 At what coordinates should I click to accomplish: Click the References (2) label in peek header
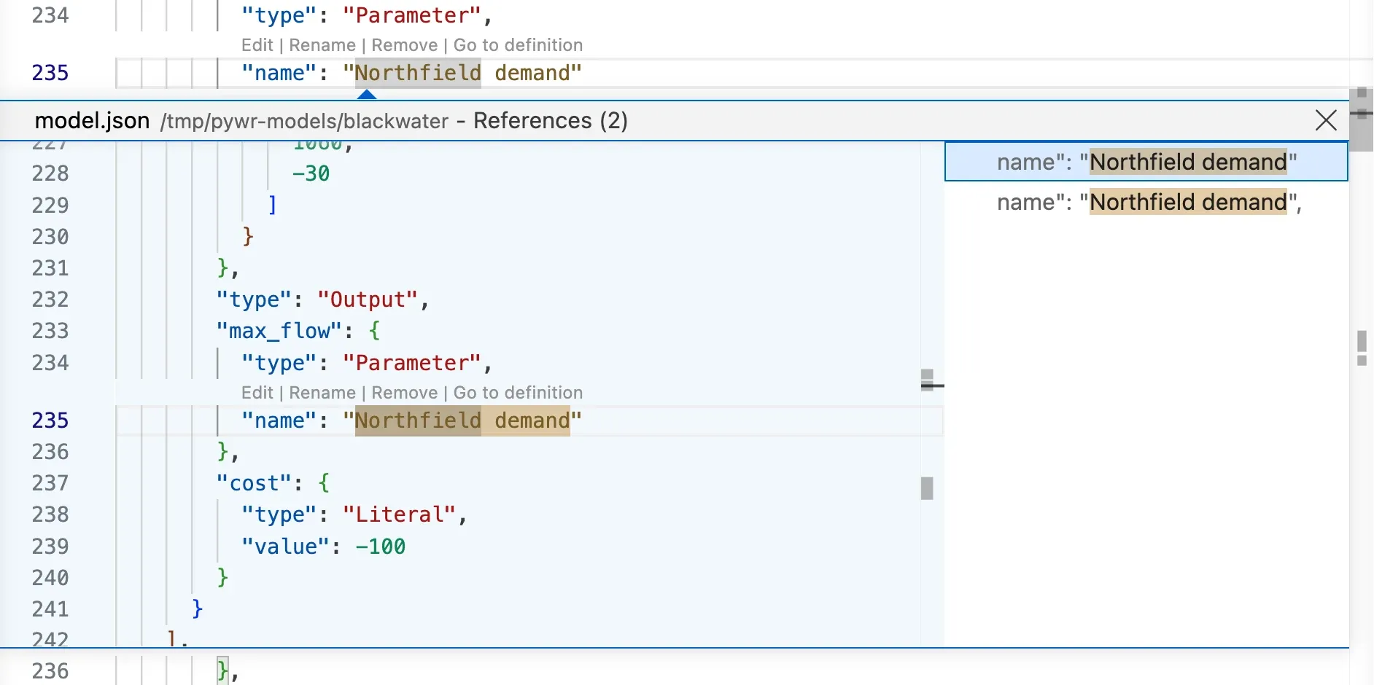[x=551, y=120]
